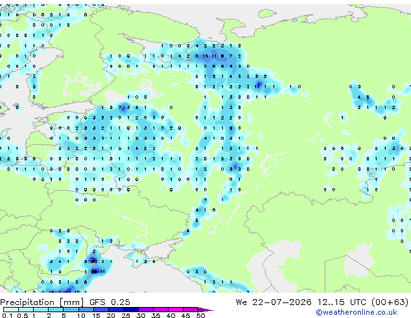Screen dimensions: 411x318
Task: Click the "20" legend scale label
Action: [x=111, y=315]
